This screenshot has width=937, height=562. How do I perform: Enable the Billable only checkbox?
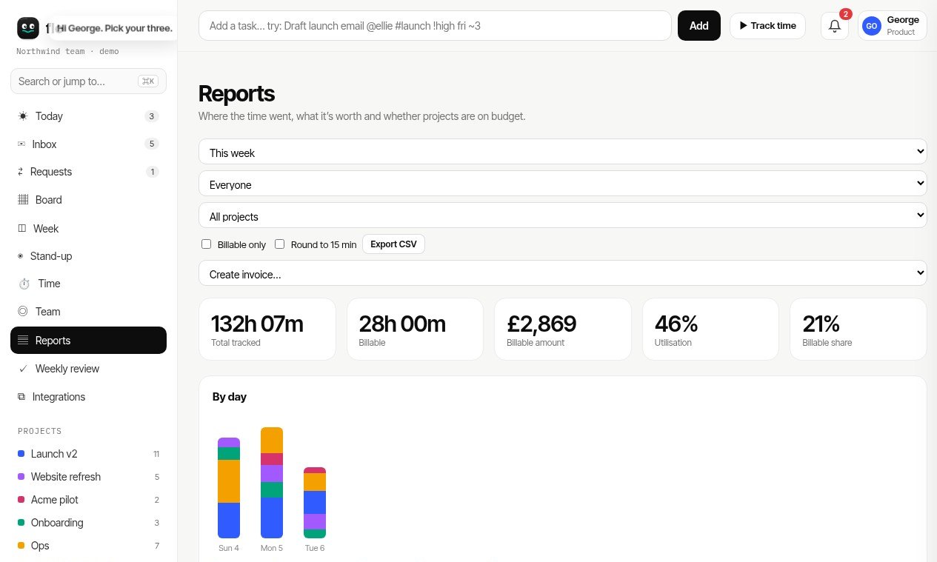coord(207,244)
